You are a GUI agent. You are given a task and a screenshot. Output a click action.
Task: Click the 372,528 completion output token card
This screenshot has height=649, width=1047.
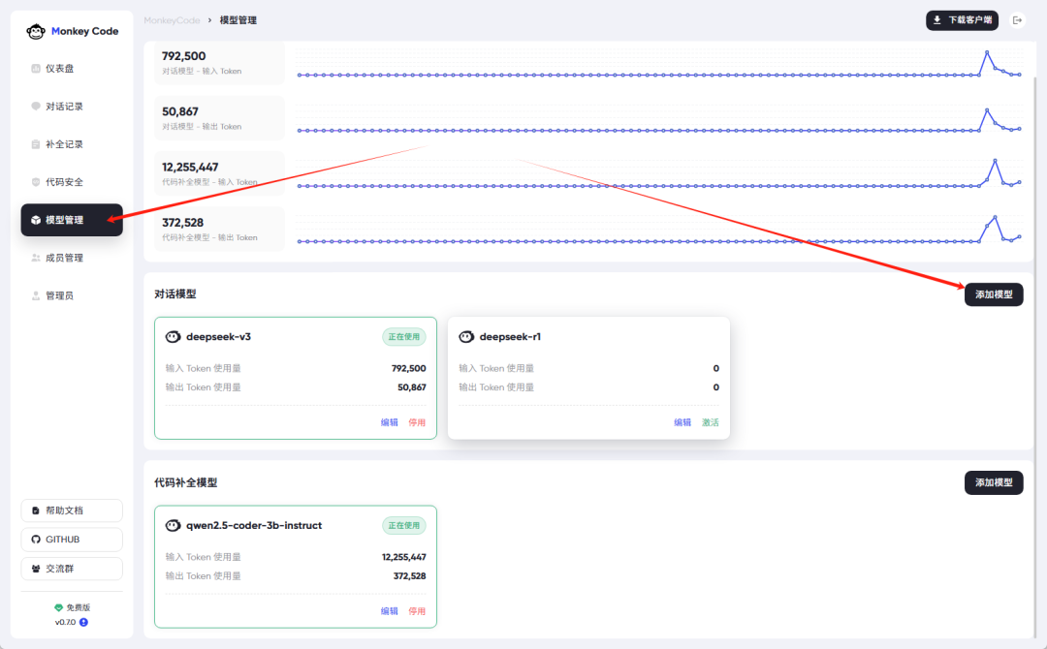point(220,229)
